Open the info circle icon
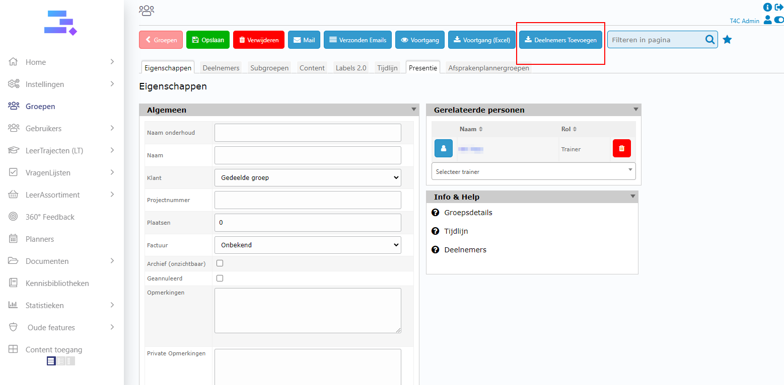 767,7
